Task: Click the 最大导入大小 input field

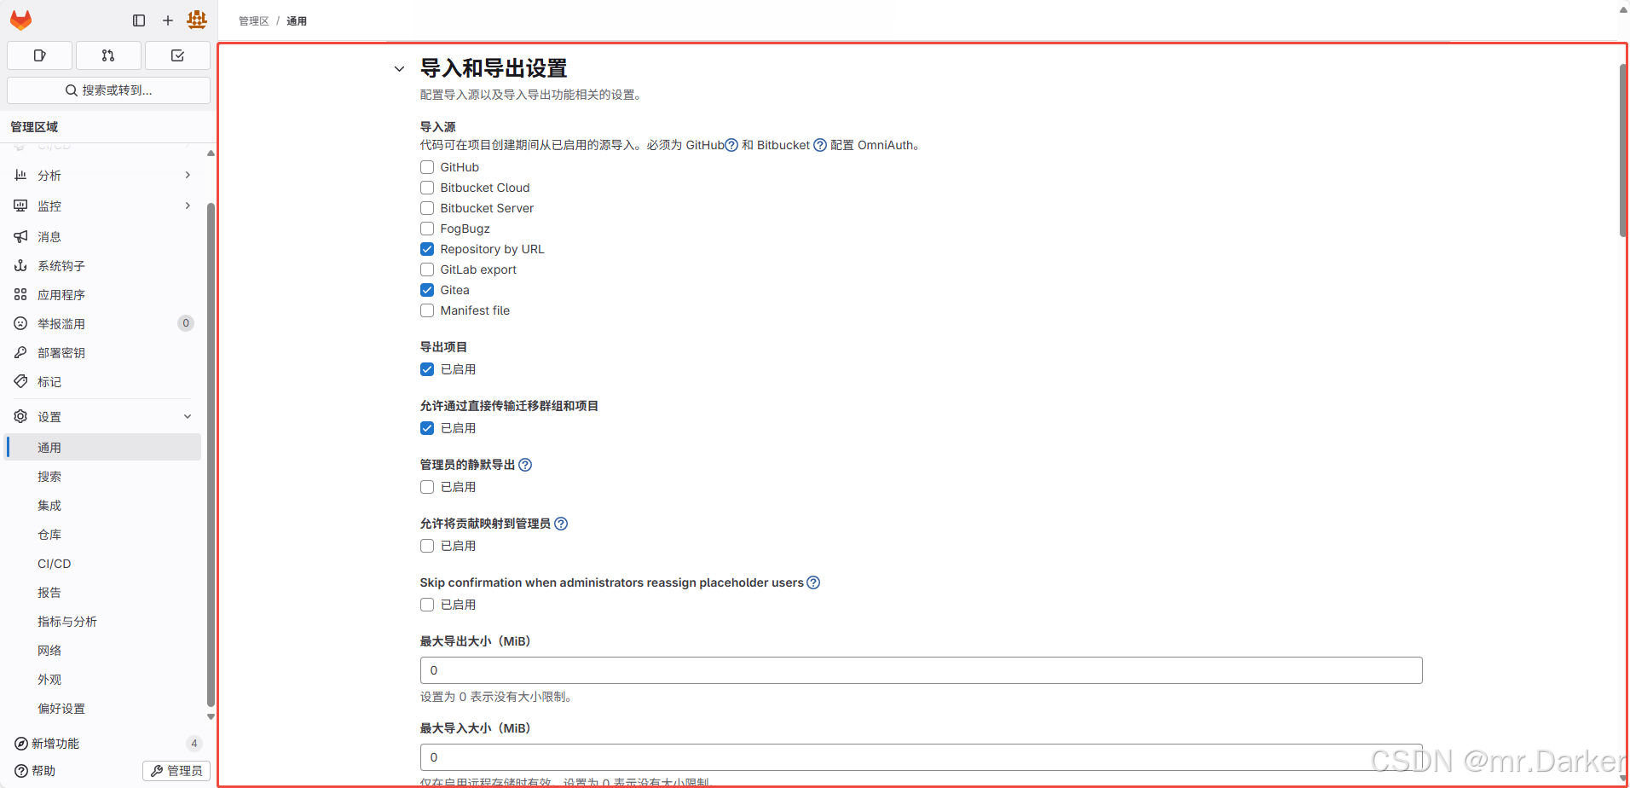Action: pyautogui.click(x=921, y=757)
